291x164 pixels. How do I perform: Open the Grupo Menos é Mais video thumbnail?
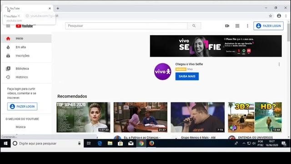198,117
